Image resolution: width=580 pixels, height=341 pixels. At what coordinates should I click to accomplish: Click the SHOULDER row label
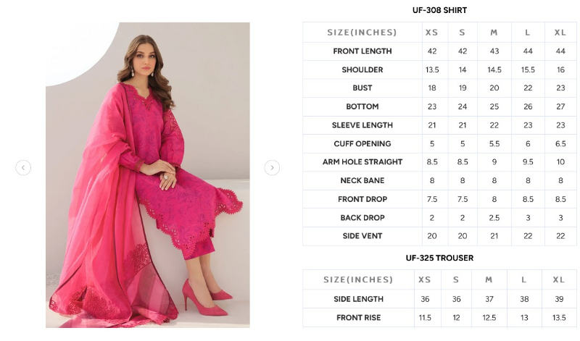(362, 70)
